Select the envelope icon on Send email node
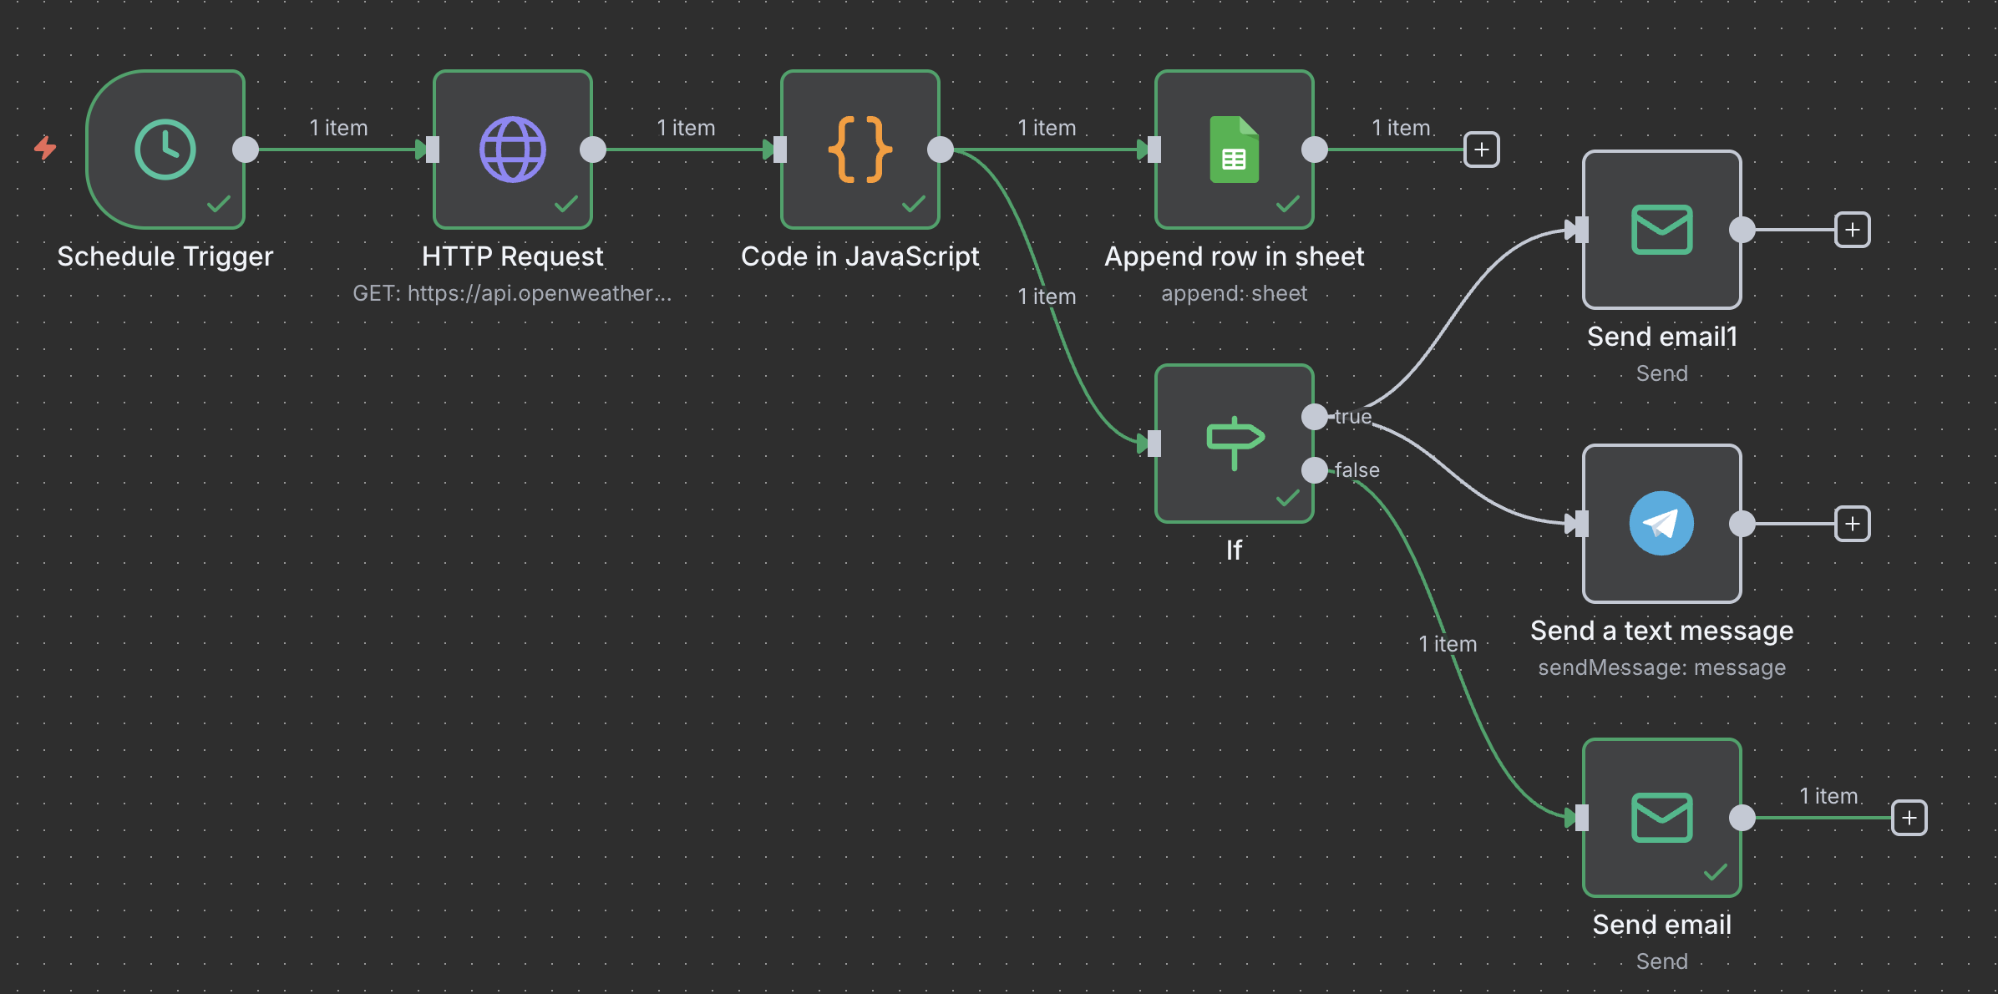Viewport: 1998px width, 994px height. pyautogui.click(x=1661, y=817)
